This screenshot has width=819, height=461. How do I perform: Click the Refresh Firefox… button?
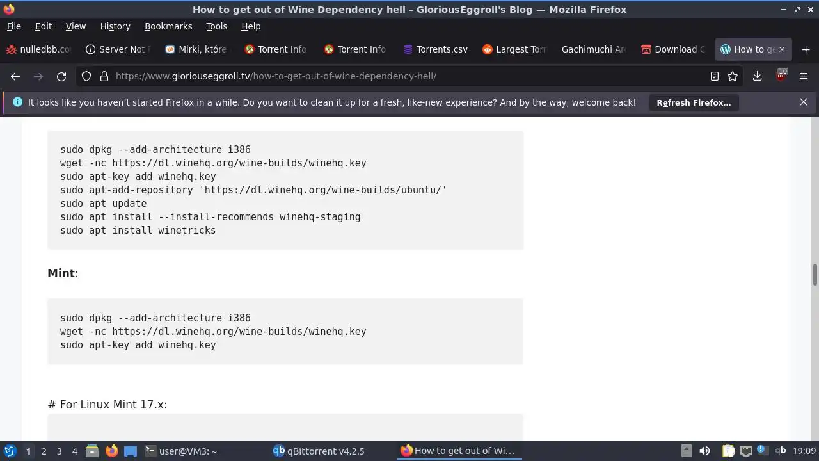pos(694,102)
